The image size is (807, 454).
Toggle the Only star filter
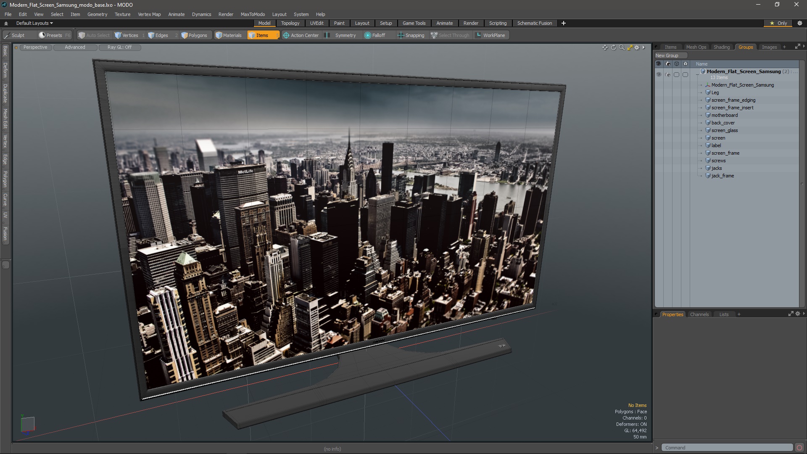pyautogui.click(x=778, y=23)
